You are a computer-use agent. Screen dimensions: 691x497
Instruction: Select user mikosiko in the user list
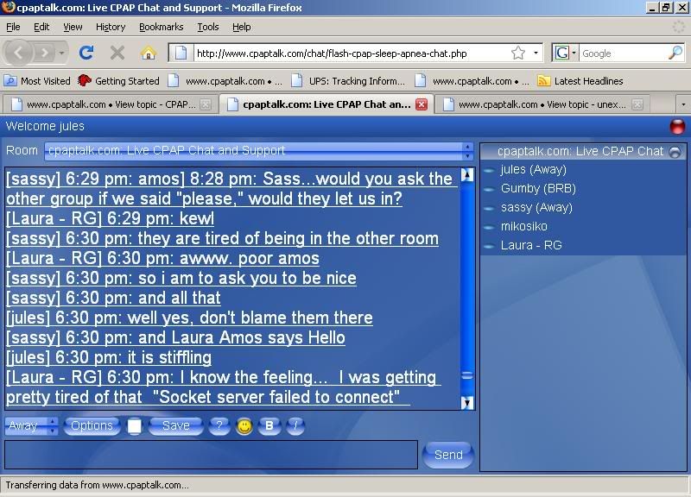pos(523,226)
